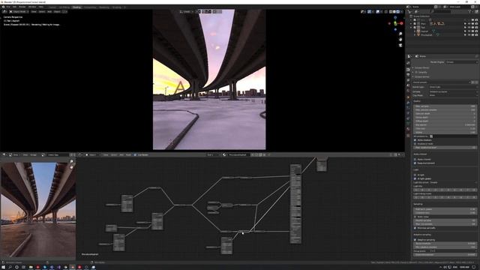
Task: Toggle Irradiance mode checkbox
Action: [415, 143]
